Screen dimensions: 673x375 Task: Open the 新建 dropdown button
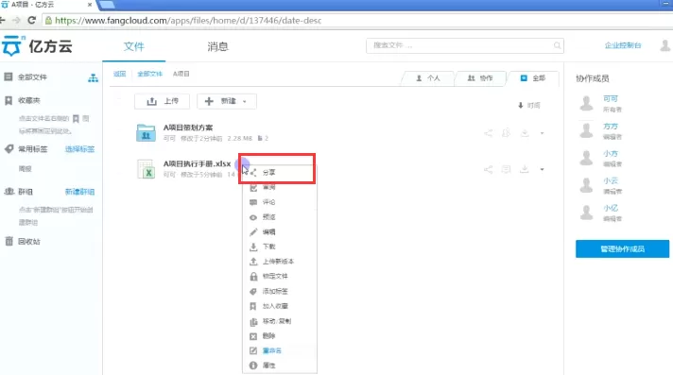(227, 101)
